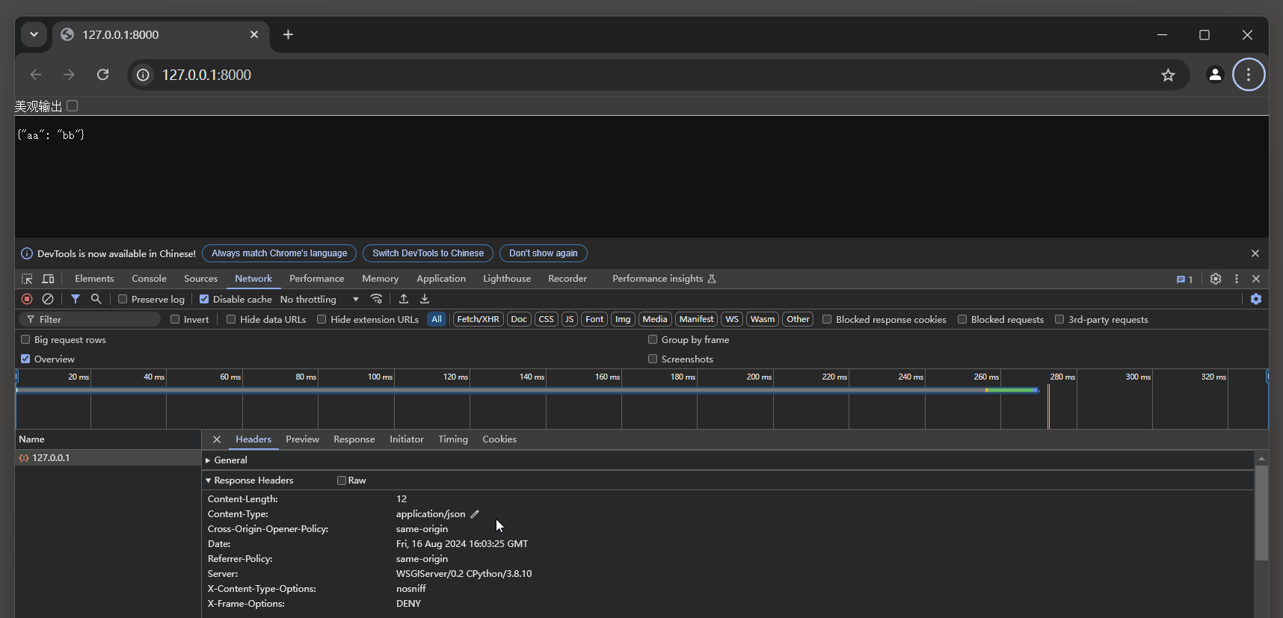Uncheck Disable cache
This screenshot has width=1283, height=618.
pos(204,299)
